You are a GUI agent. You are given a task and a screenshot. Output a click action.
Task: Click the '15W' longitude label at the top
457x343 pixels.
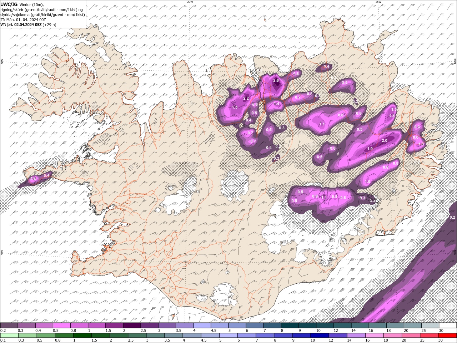tap(378, 2)
